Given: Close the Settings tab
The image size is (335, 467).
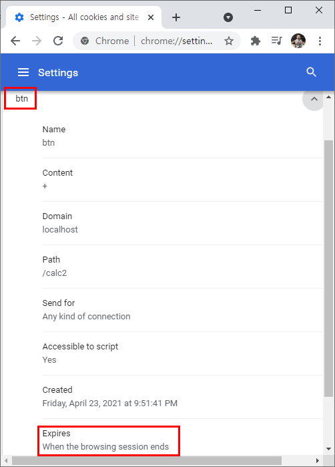Looking at the screenshot, I should tap(151, 17).
